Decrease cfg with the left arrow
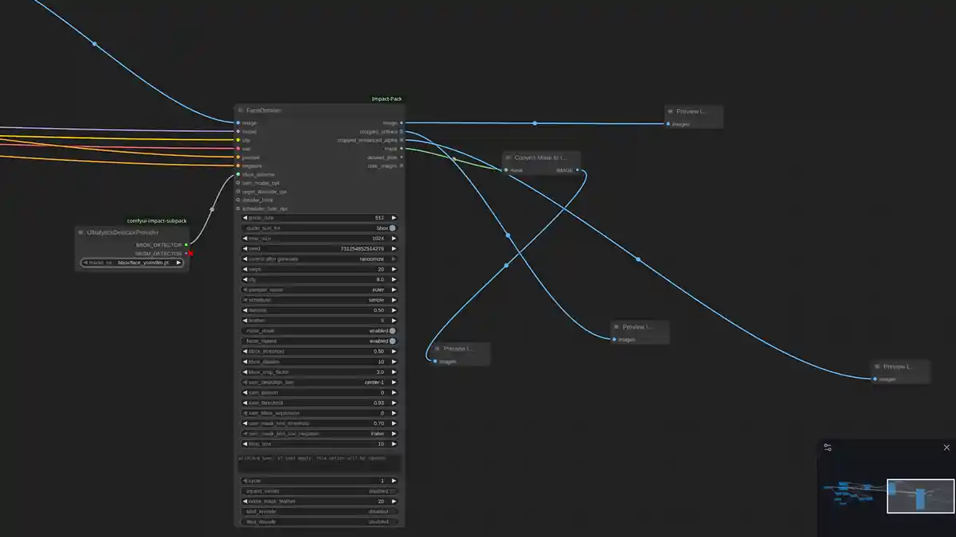The image size is (956, 537). [x=245, y=280]
